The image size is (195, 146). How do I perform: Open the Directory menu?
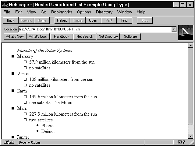click(104, 12)
